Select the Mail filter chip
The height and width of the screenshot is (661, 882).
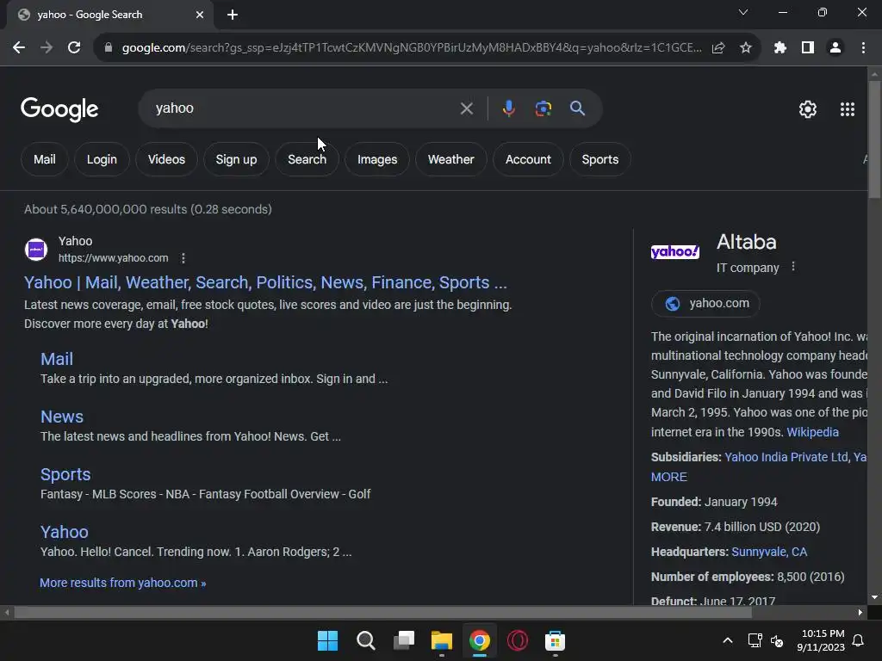(45, 159)
